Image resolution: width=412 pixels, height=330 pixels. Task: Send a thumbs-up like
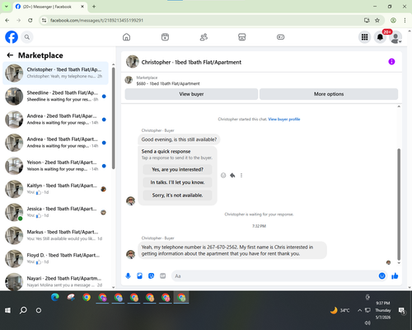(x=395, y=276)
